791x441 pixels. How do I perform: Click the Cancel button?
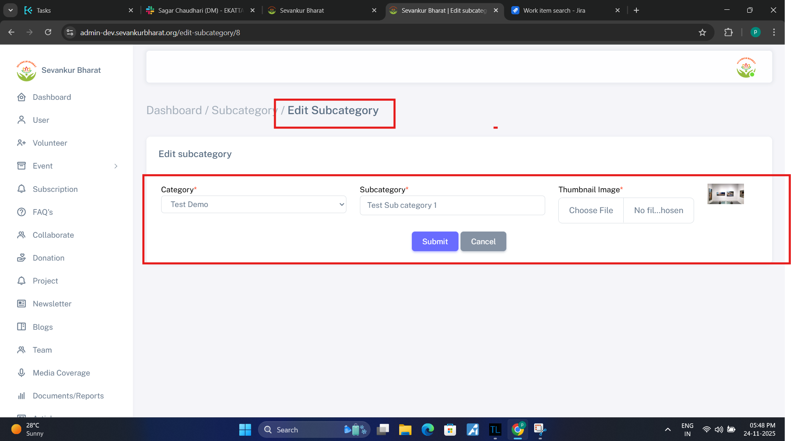pos(483,241)
